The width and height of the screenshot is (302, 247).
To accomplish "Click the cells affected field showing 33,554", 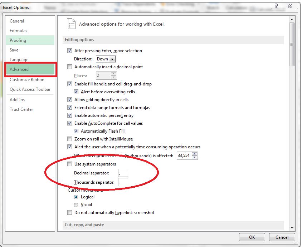I will point(184,155).
